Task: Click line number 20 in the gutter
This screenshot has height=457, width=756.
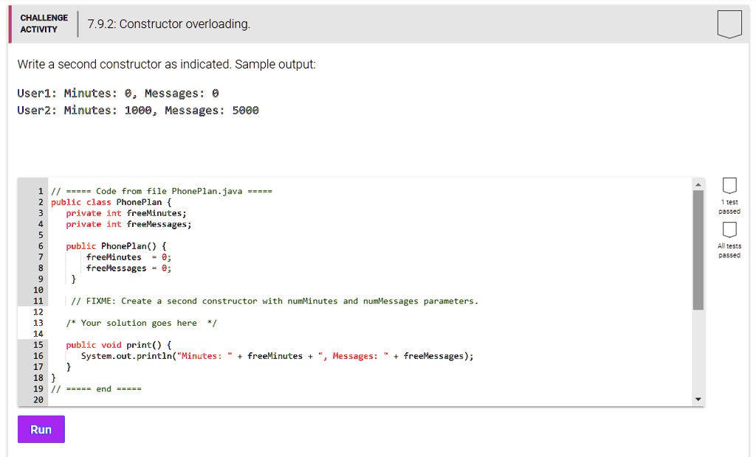Action: point(38,400)
